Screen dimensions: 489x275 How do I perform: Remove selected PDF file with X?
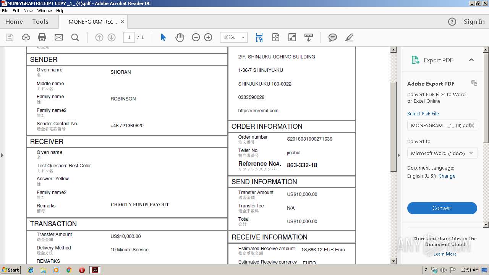tap(472, 125)
